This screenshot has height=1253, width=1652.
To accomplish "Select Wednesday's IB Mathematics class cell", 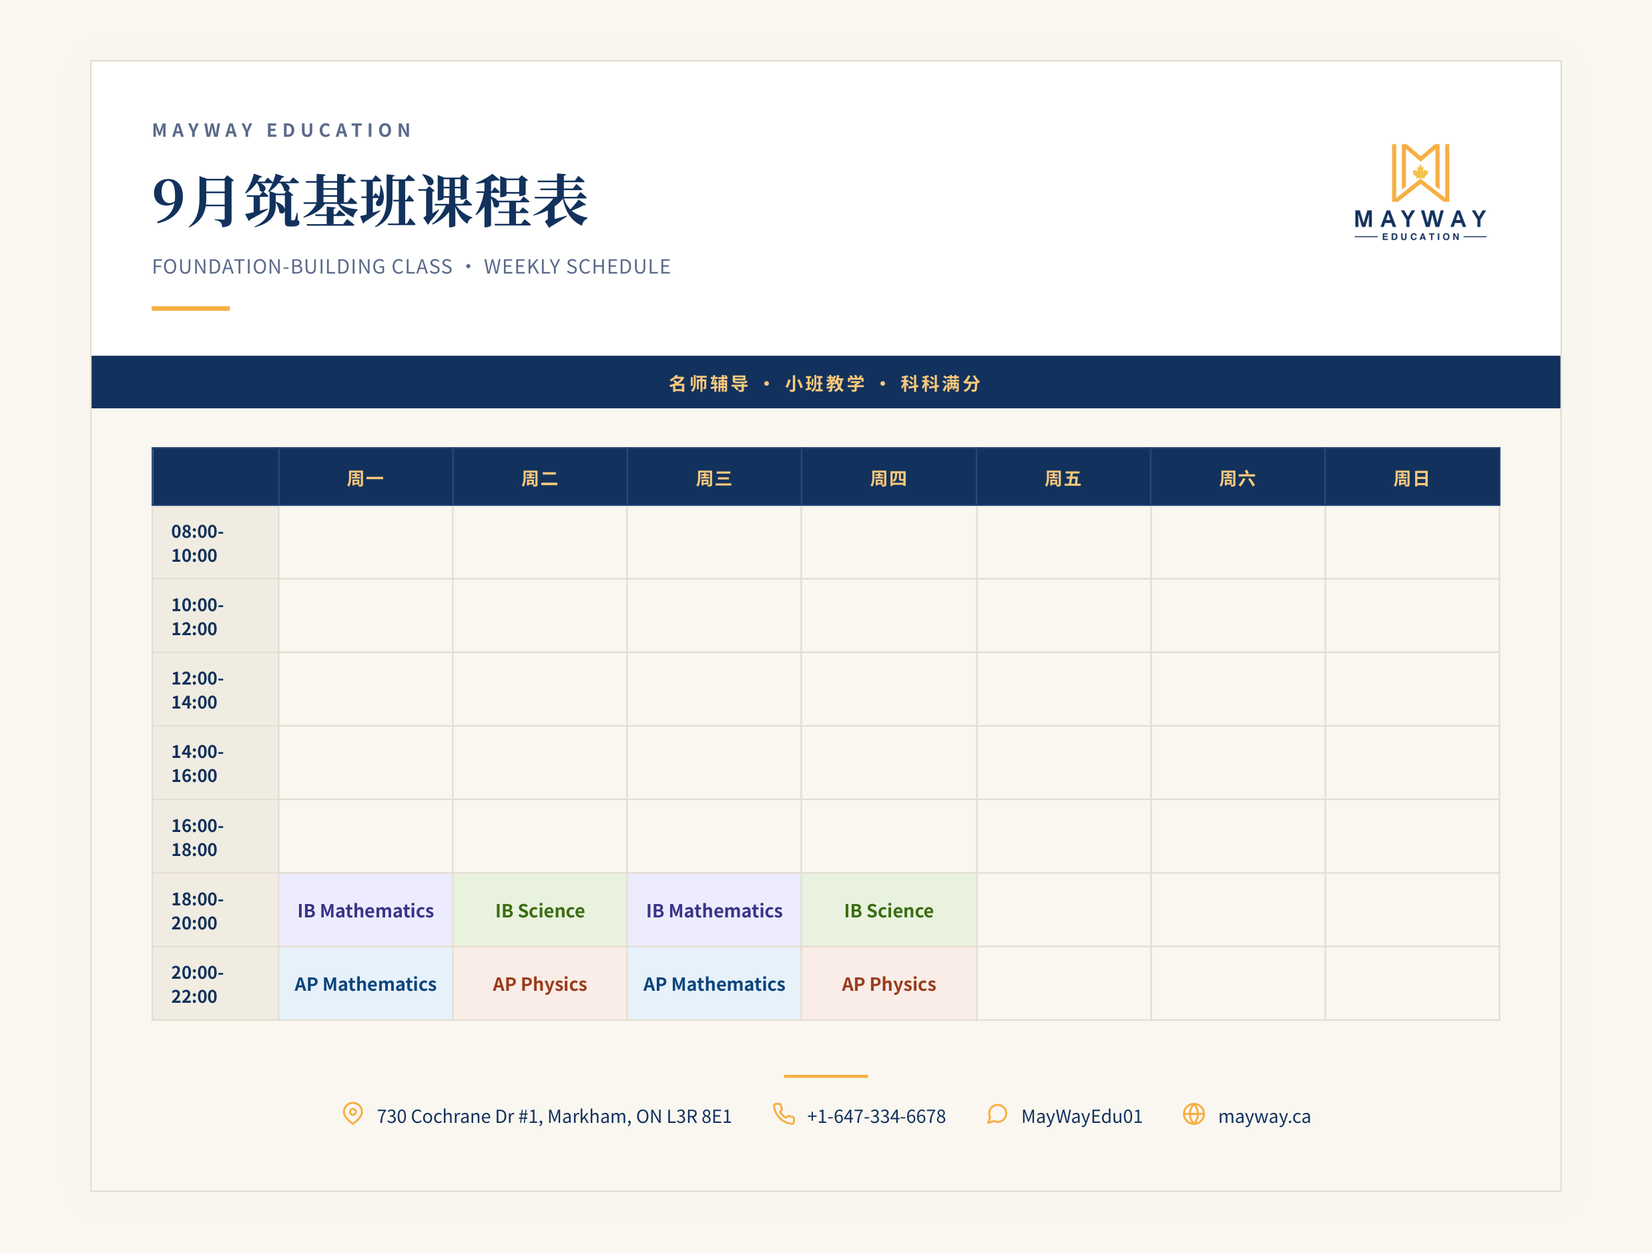I will 714,910.
